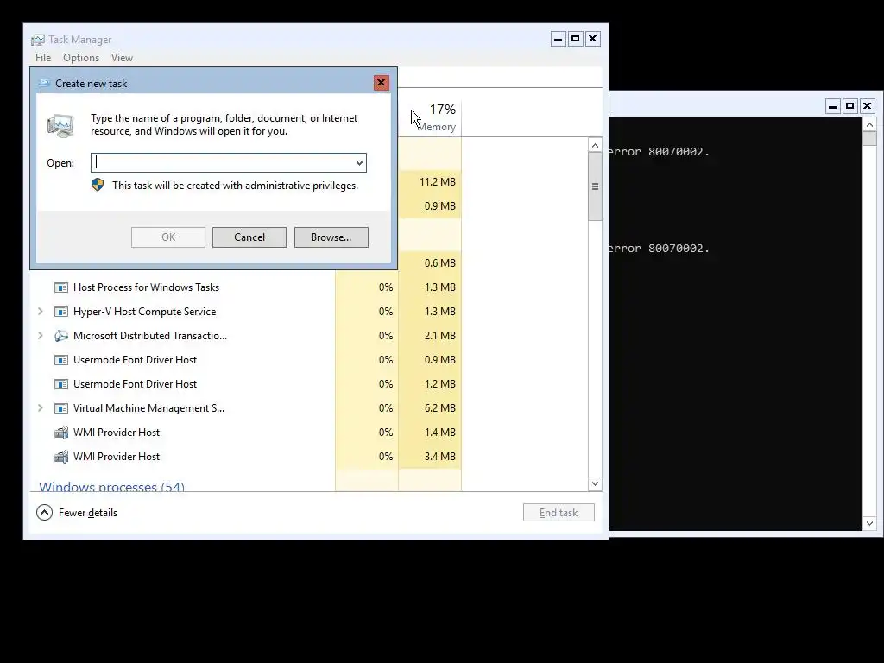
Task: Expand Virtual Machine Management Service row
Action: (40, 408)
